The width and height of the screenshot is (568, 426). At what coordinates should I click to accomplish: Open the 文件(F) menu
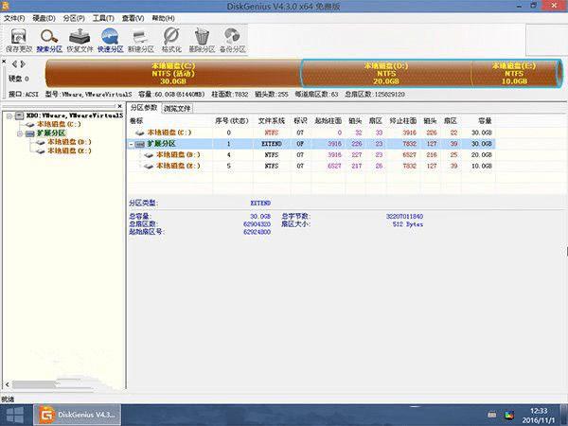[x=14, y=18]
